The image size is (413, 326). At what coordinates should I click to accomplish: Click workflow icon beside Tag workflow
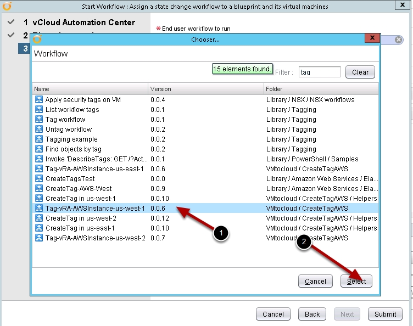39,119
